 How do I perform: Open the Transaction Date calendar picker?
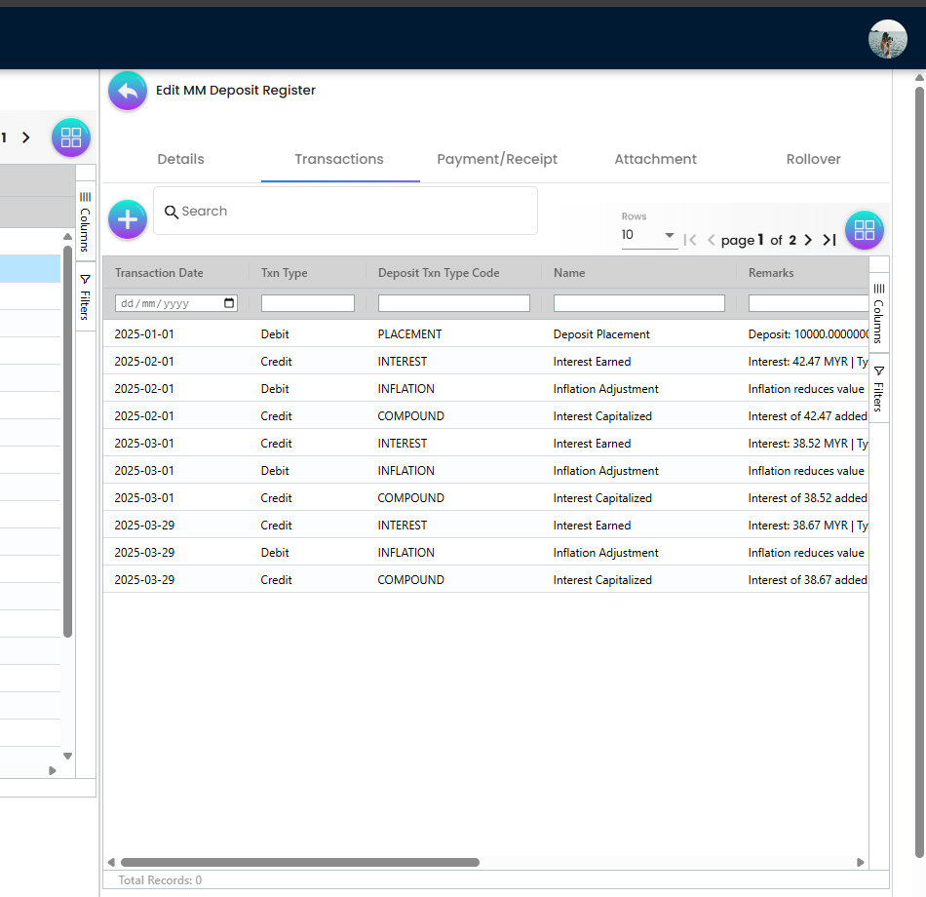pos(227,302)
